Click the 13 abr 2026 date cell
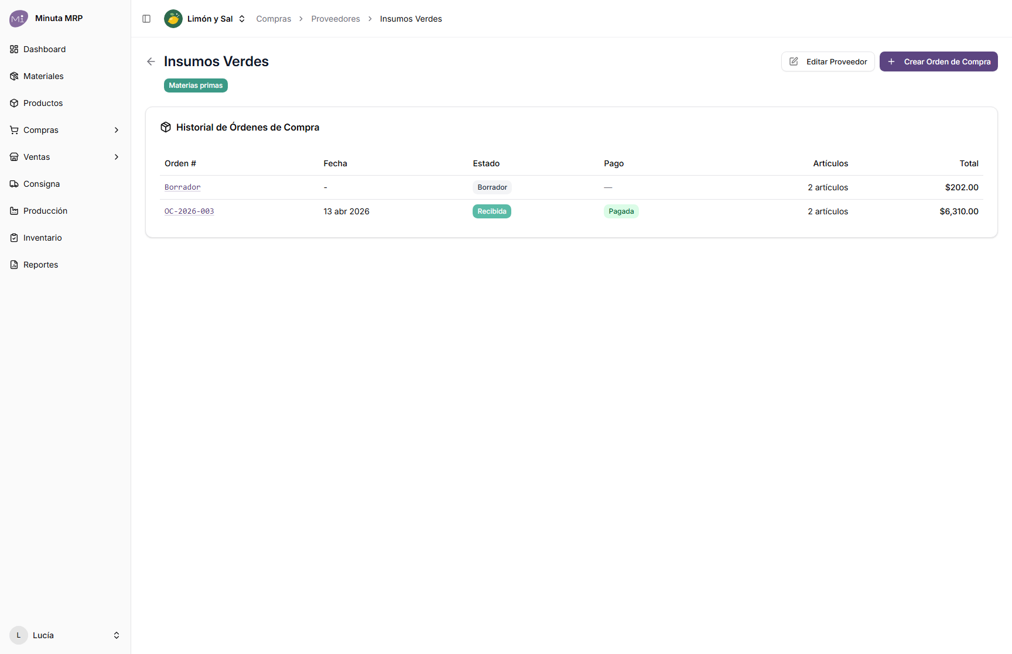The width and height of the screenshot is (1012, 654). [x=347, y=211]
